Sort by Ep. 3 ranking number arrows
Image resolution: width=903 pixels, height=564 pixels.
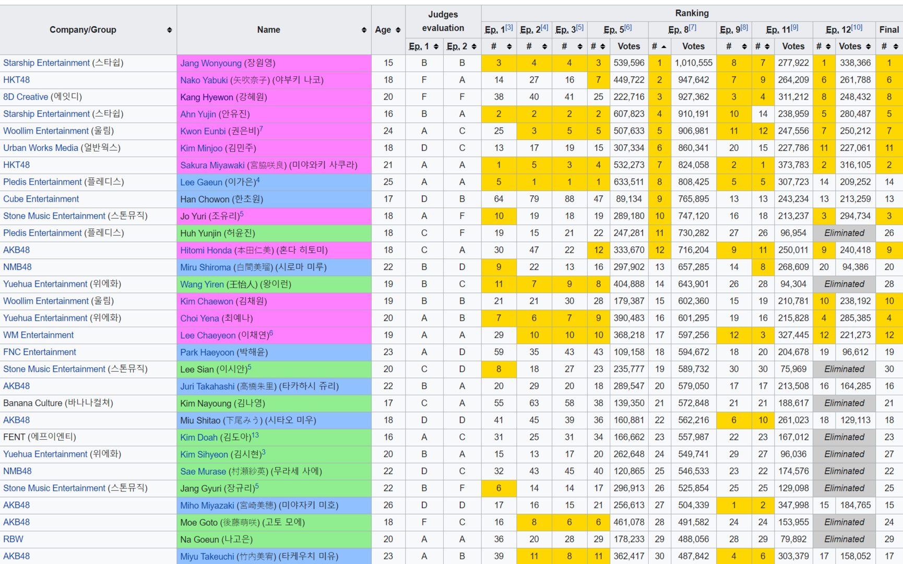pyautogui.click(x=580, y=46)
